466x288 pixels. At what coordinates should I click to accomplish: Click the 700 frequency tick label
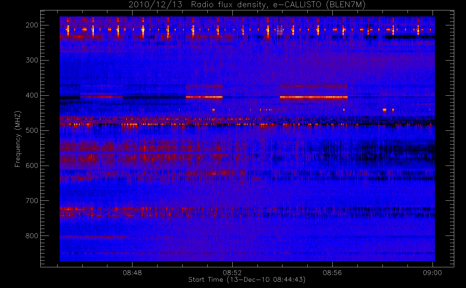pyautogui.click(x=32, y=201)
